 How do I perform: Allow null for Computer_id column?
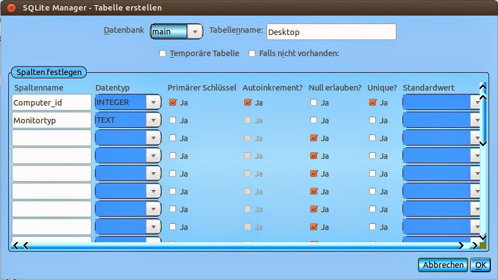314,102
